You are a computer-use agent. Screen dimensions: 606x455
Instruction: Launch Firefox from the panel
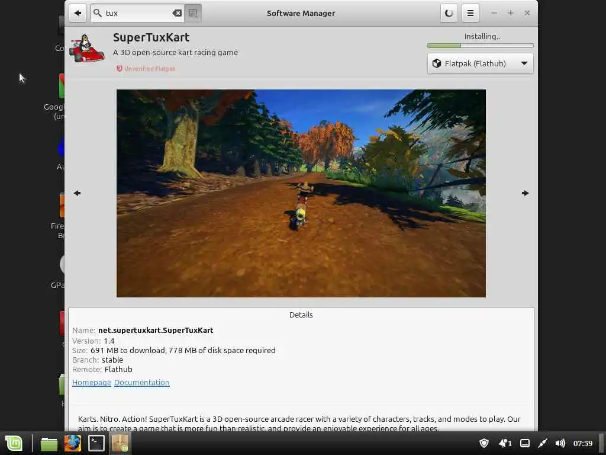[73, 443]
